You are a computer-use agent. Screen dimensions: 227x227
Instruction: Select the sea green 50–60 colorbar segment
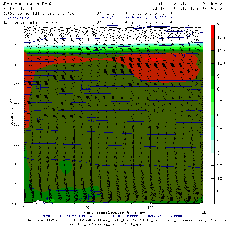point(213,121)
